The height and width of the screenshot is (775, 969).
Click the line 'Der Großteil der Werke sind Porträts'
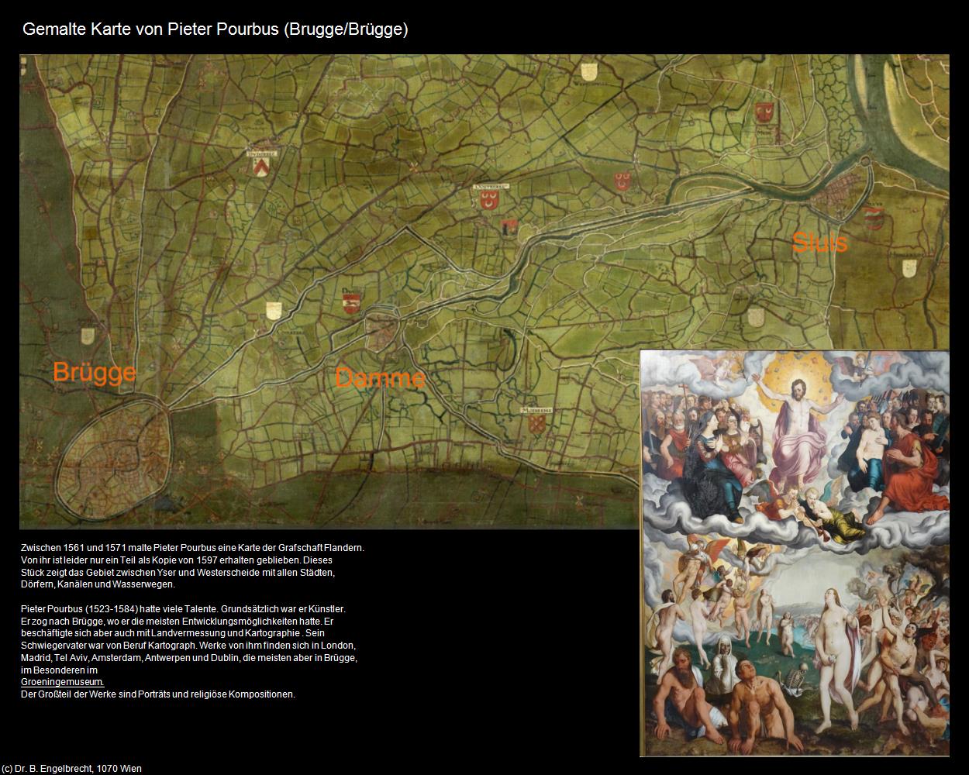[x=158, y=694]
